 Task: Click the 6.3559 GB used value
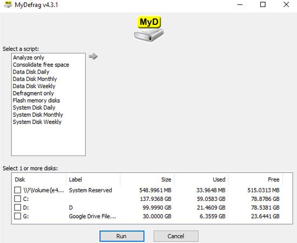tap(212, 217)
